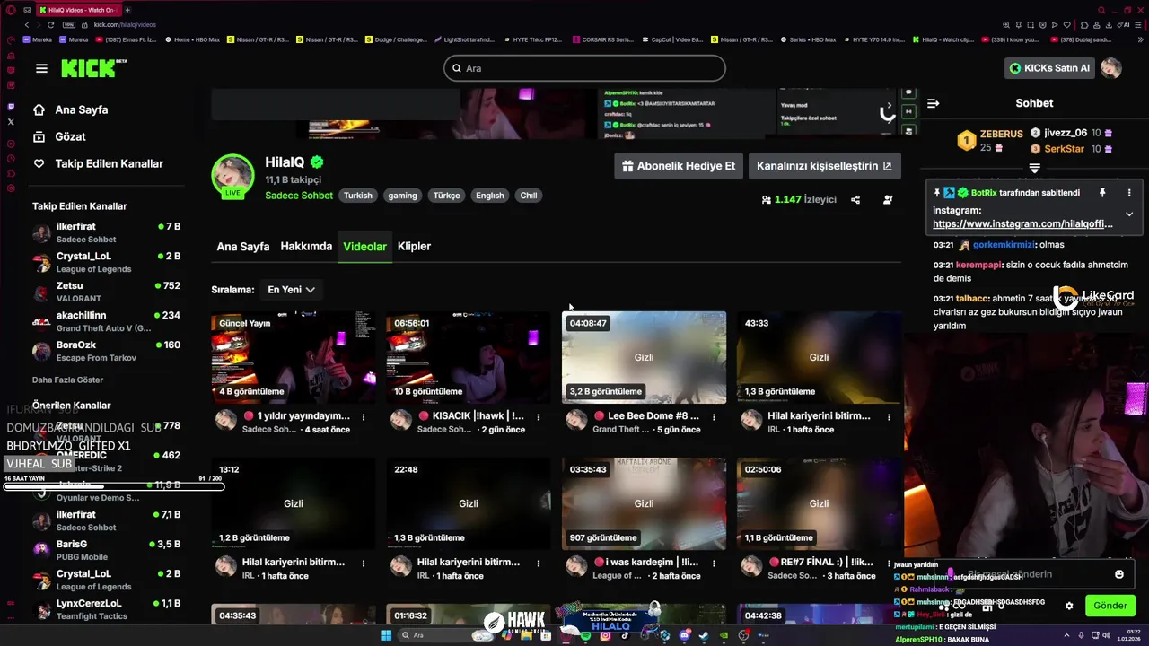Click the KICKs Satın Al button
The height and width of the screenshot is (646, 1149).
coord(1049,68)
